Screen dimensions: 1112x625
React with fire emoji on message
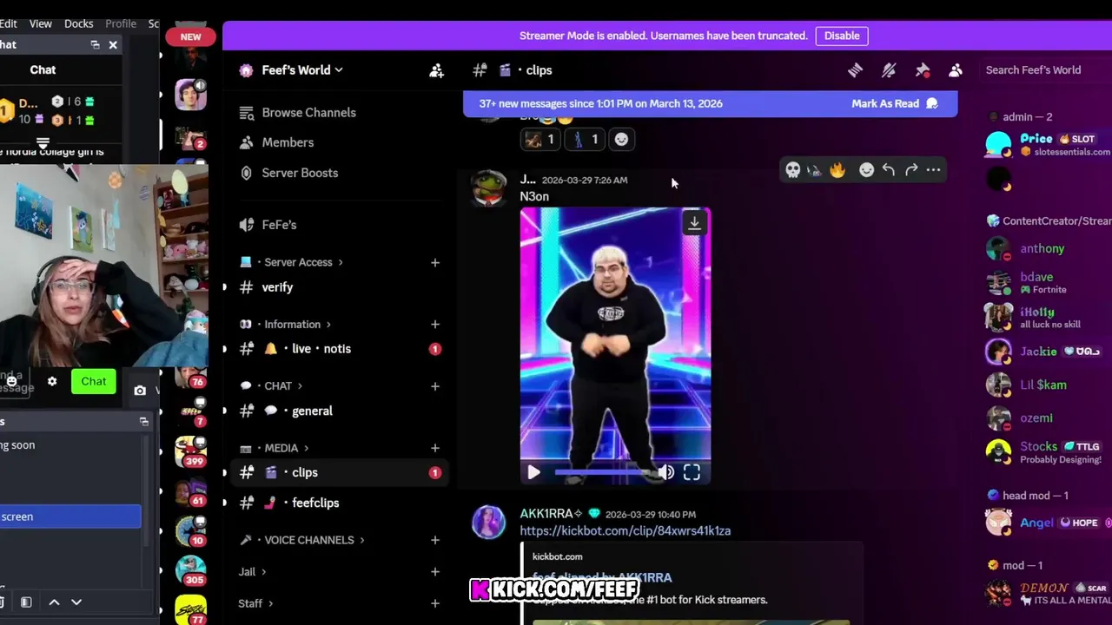(x=837, y=170)
